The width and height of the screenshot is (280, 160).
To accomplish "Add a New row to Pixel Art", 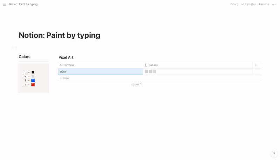I will coord(64,78).
